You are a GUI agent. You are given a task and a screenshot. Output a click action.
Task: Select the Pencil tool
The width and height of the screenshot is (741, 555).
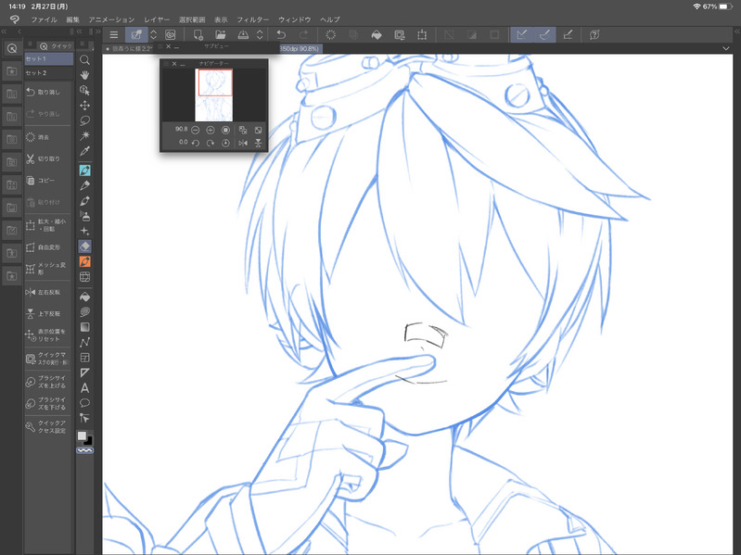point(84,185)
